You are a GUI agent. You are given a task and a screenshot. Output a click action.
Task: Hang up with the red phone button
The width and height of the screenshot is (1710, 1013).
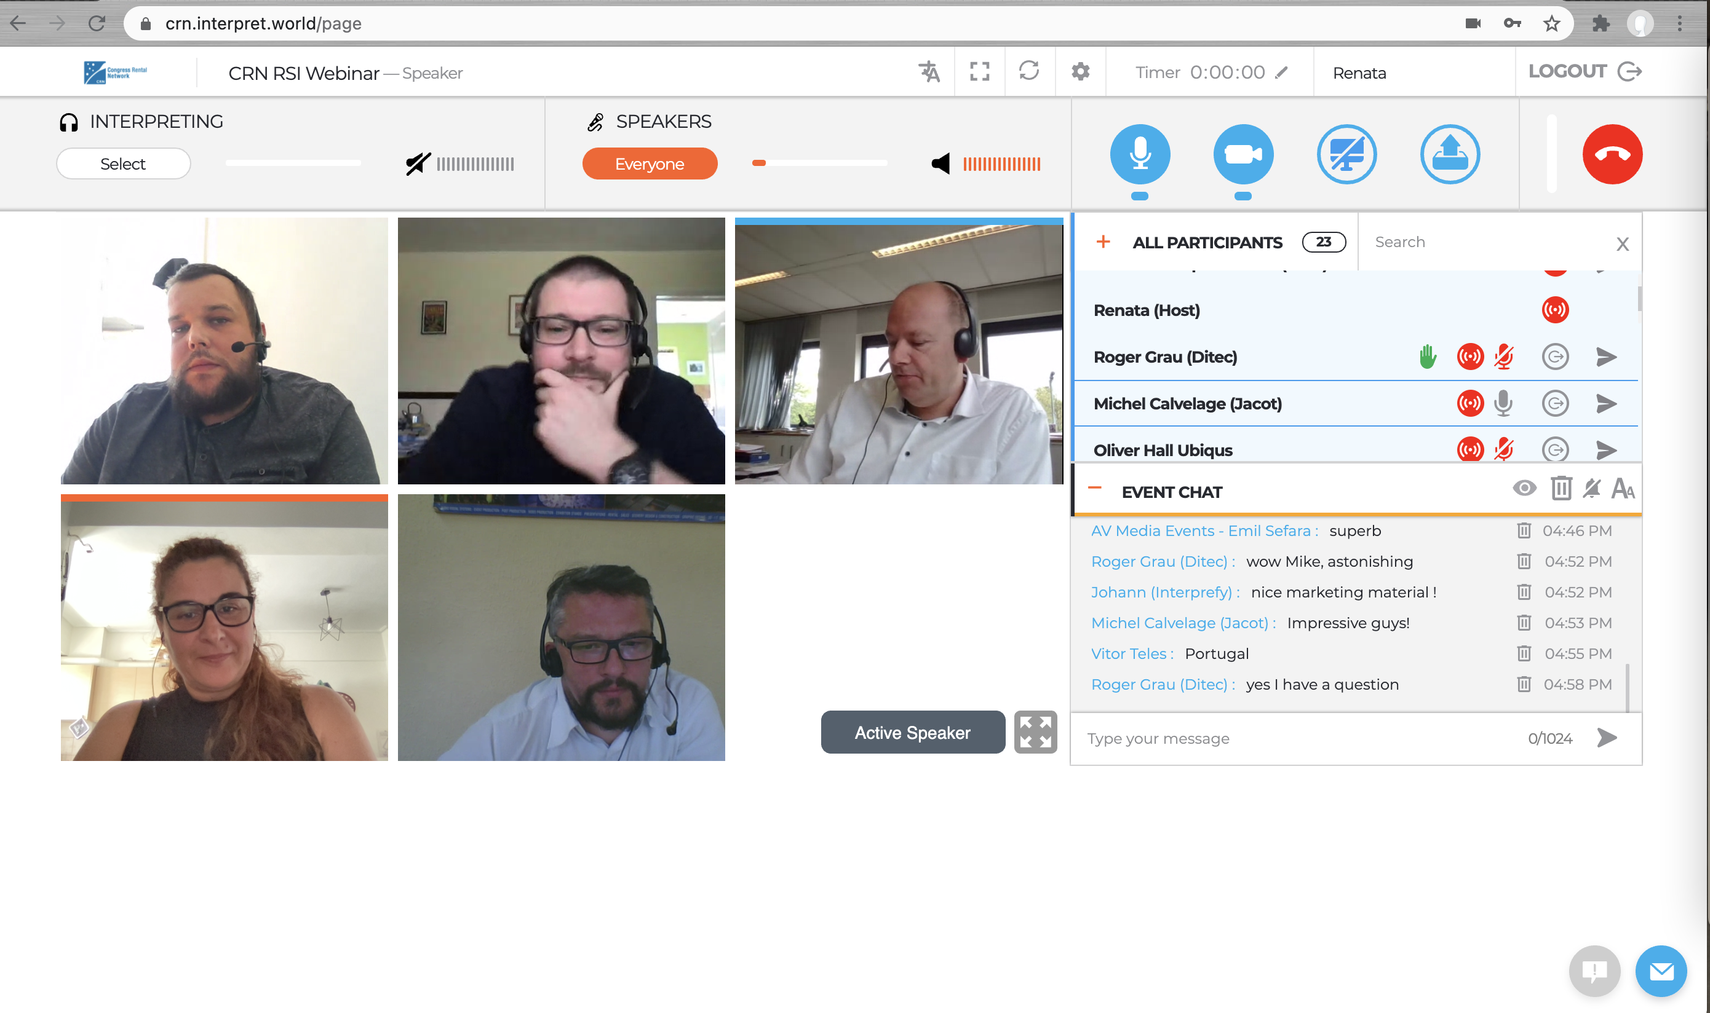(1612, 154)
